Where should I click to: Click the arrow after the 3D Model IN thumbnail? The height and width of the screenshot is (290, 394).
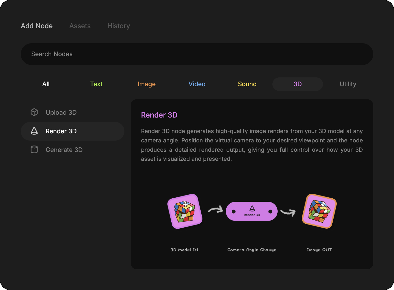pos(215,209)
